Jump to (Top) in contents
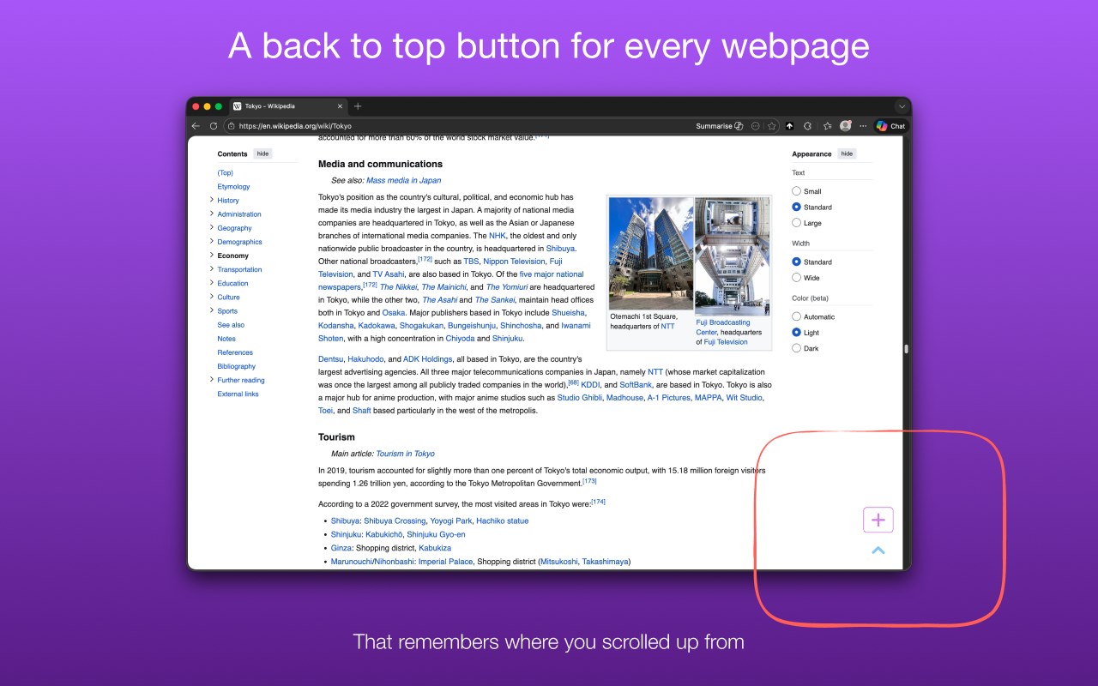Image resolution: width=1098 pixels, height=686 pixels. coord(225,172)
